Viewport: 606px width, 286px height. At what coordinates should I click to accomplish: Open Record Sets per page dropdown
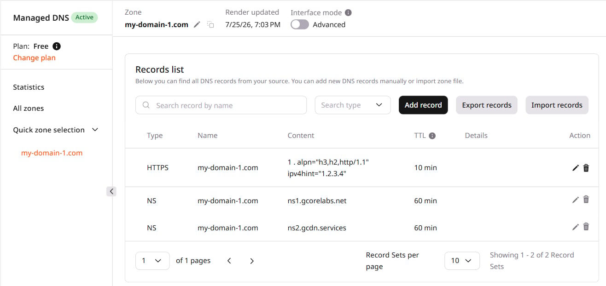tap(462, 261)
